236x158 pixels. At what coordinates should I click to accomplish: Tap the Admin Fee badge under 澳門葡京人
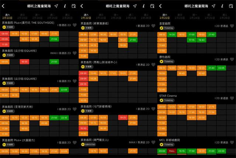88,144
